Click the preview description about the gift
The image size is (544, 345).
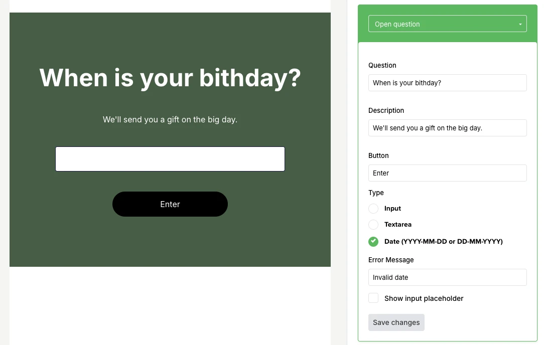(170, 119)
